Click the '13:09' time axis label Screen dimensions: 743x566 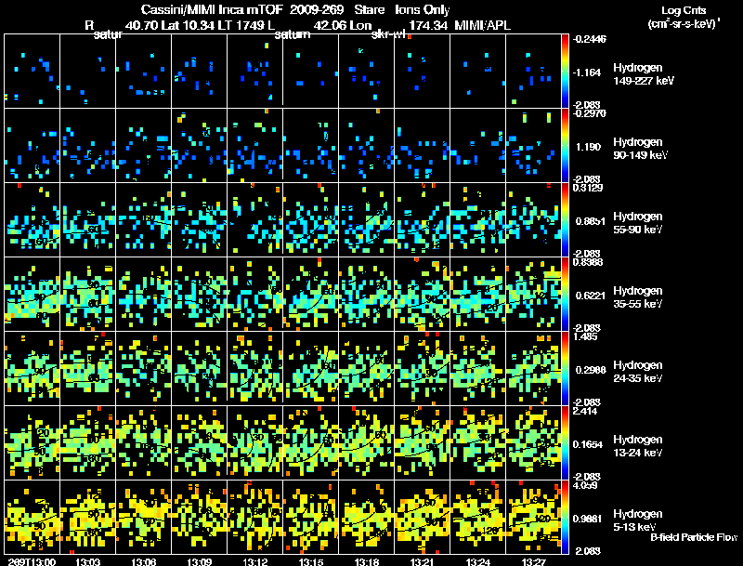tap(199, 561)
